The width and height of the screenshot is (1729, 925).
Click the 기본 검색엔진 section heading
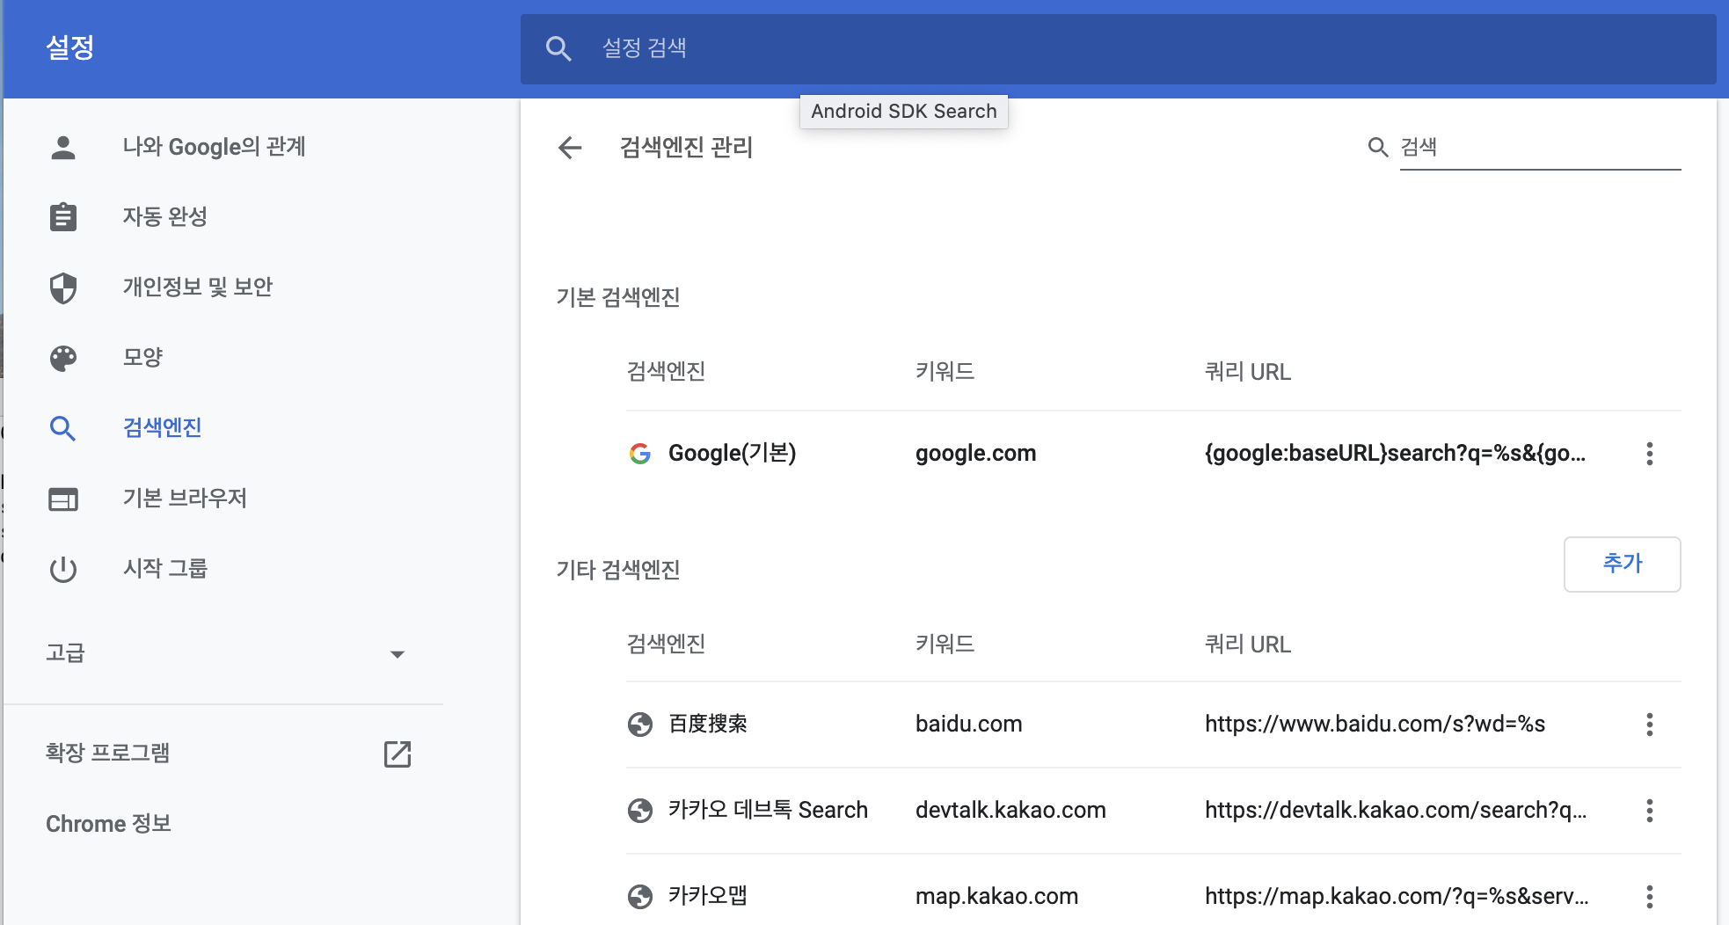coord(618,298)
